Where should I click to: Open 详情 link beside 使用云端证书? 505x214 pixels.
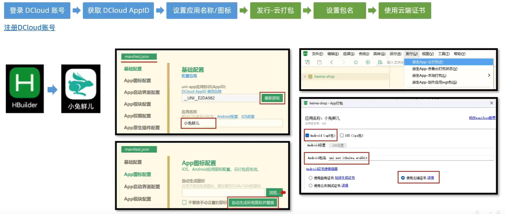tap(431, 178)
